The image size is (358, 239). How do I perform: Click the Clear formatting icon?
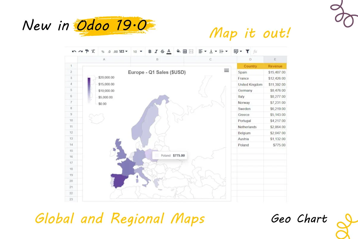93,51
